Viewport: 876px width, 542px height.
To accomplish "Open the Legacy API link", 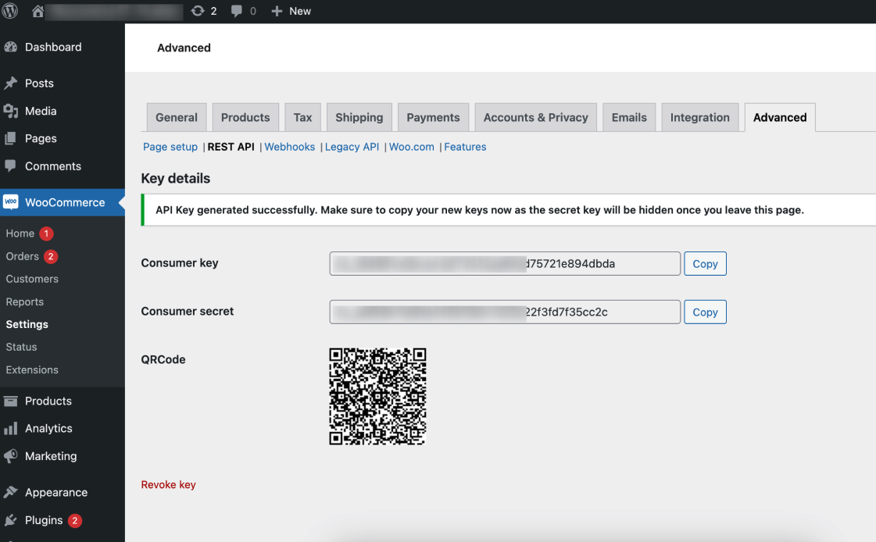I will 352,147.
